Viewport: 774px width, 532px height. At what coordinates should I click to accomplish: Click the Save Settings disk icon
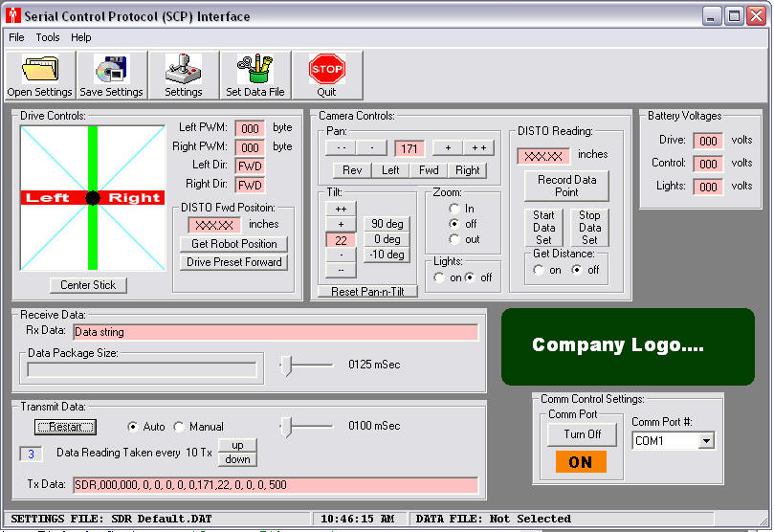(x=112, y=69)
